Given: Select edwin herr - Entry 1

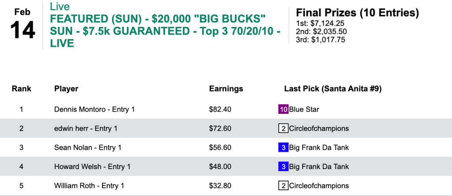Looking at the screenshot, I should (x=89, y=128).
